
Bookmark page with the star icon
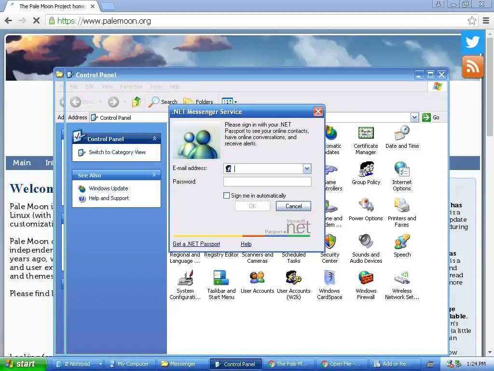click(472, 21)
